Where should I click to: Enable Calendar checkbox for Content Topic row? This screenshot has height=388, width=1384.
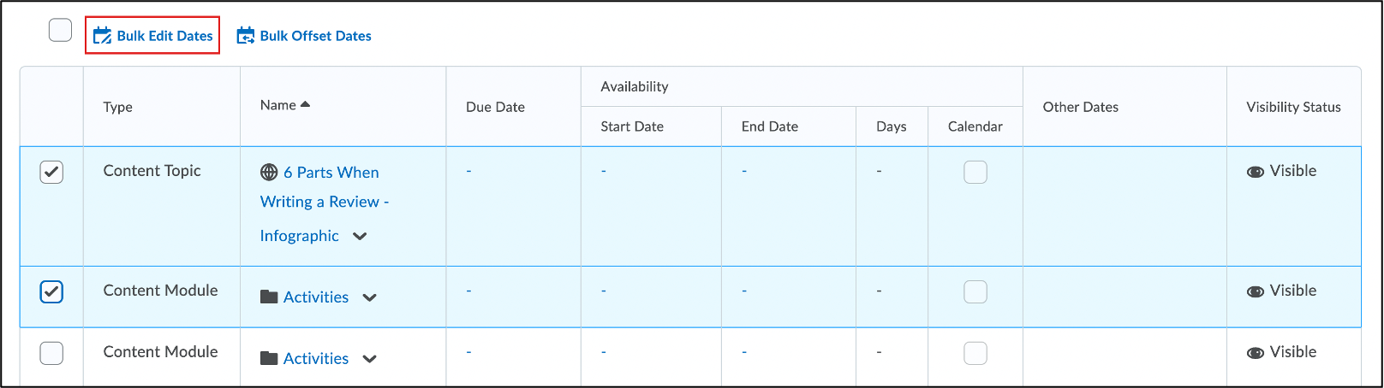click(975, 172)
